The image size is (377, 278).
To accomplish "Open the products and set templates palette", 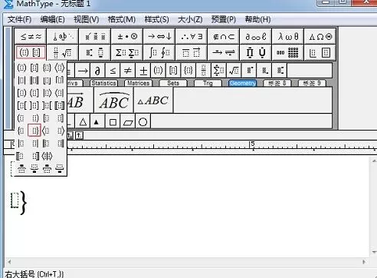I will tap(256, 53).
